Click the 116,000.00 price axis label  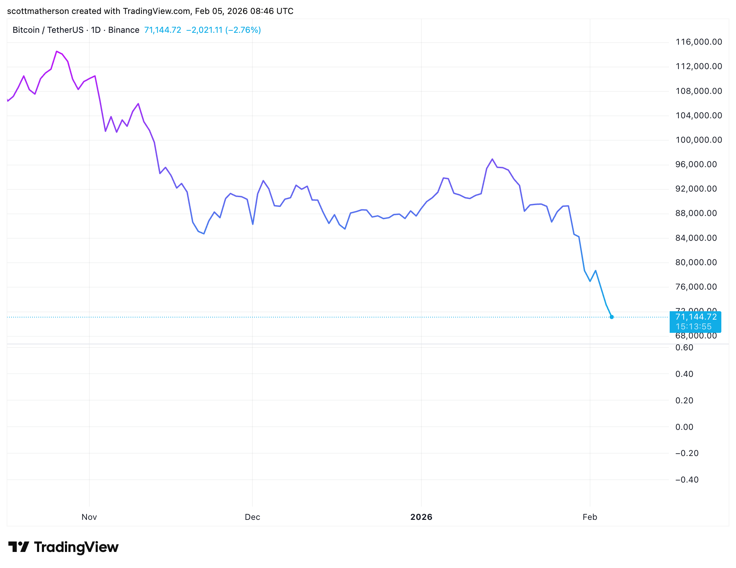click(x=699, y=42)
